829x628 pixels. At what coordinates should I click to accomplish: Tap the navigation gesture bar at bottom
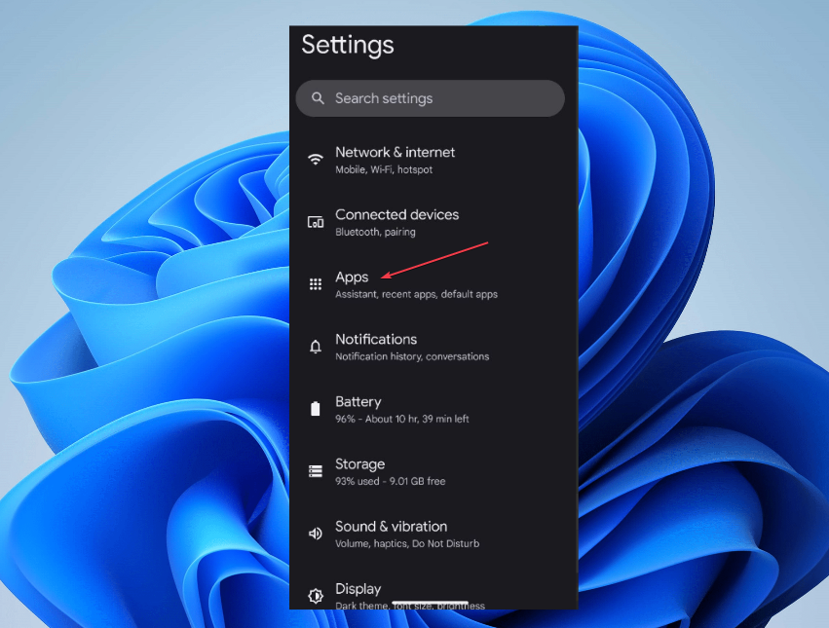(430, 602)
